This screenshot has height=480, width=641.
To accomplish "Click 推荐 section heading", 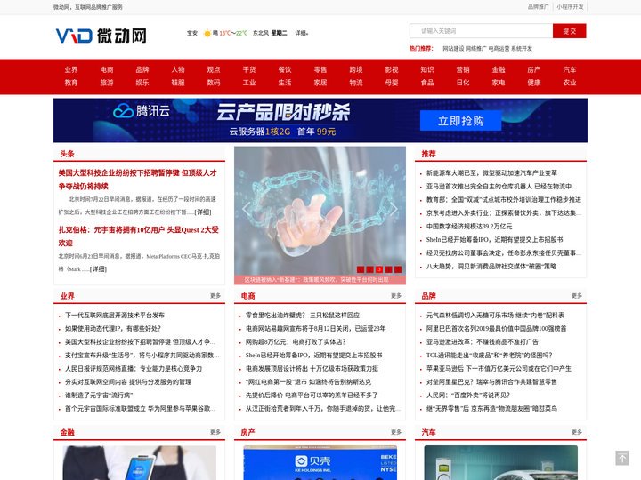I will coord(428,154).
